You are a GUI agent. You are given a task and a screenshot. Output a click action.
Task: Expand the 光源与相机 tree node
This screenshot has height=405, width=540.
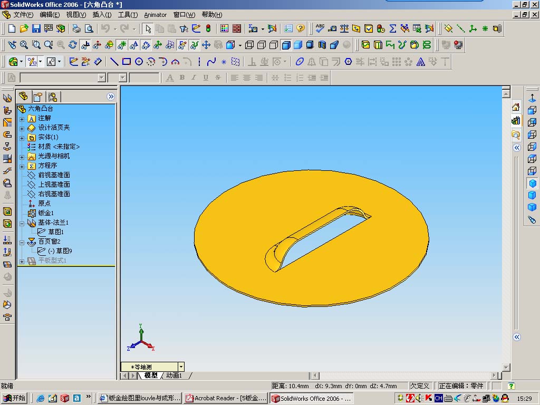pyautogui.click(x=22, y=157)
